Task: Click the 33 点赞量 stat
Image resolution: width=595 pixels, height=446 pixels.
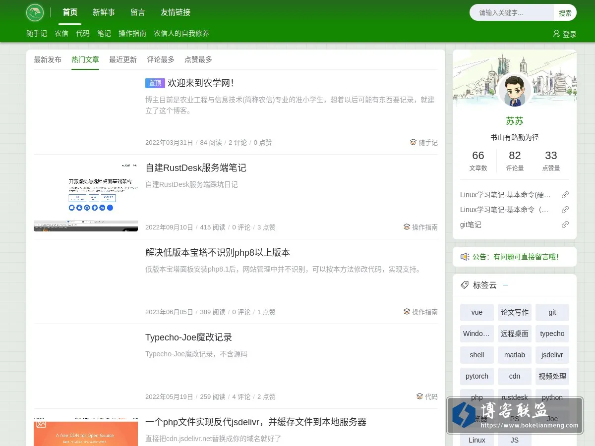Action: coord(551,161)
